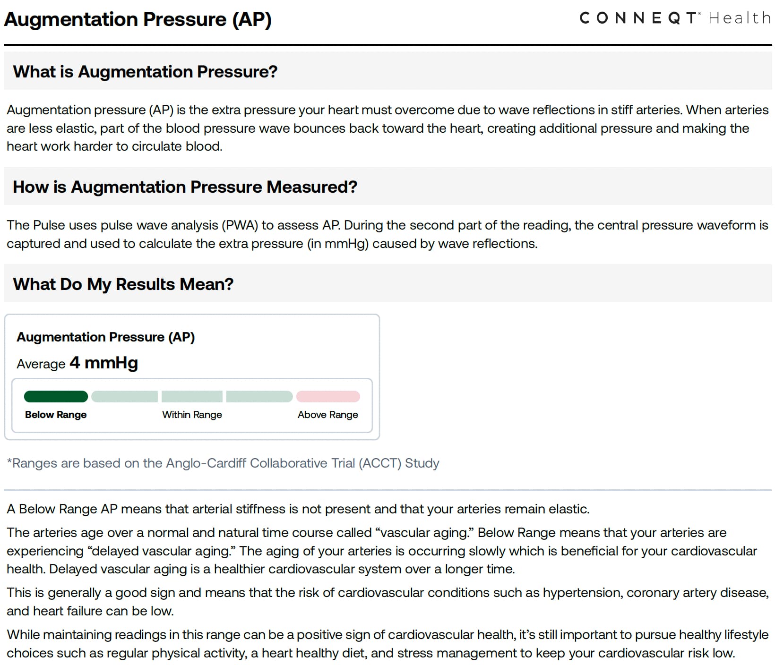Click the "Above Range" label
Screen dimensions: 775x665
coord(327,415)
